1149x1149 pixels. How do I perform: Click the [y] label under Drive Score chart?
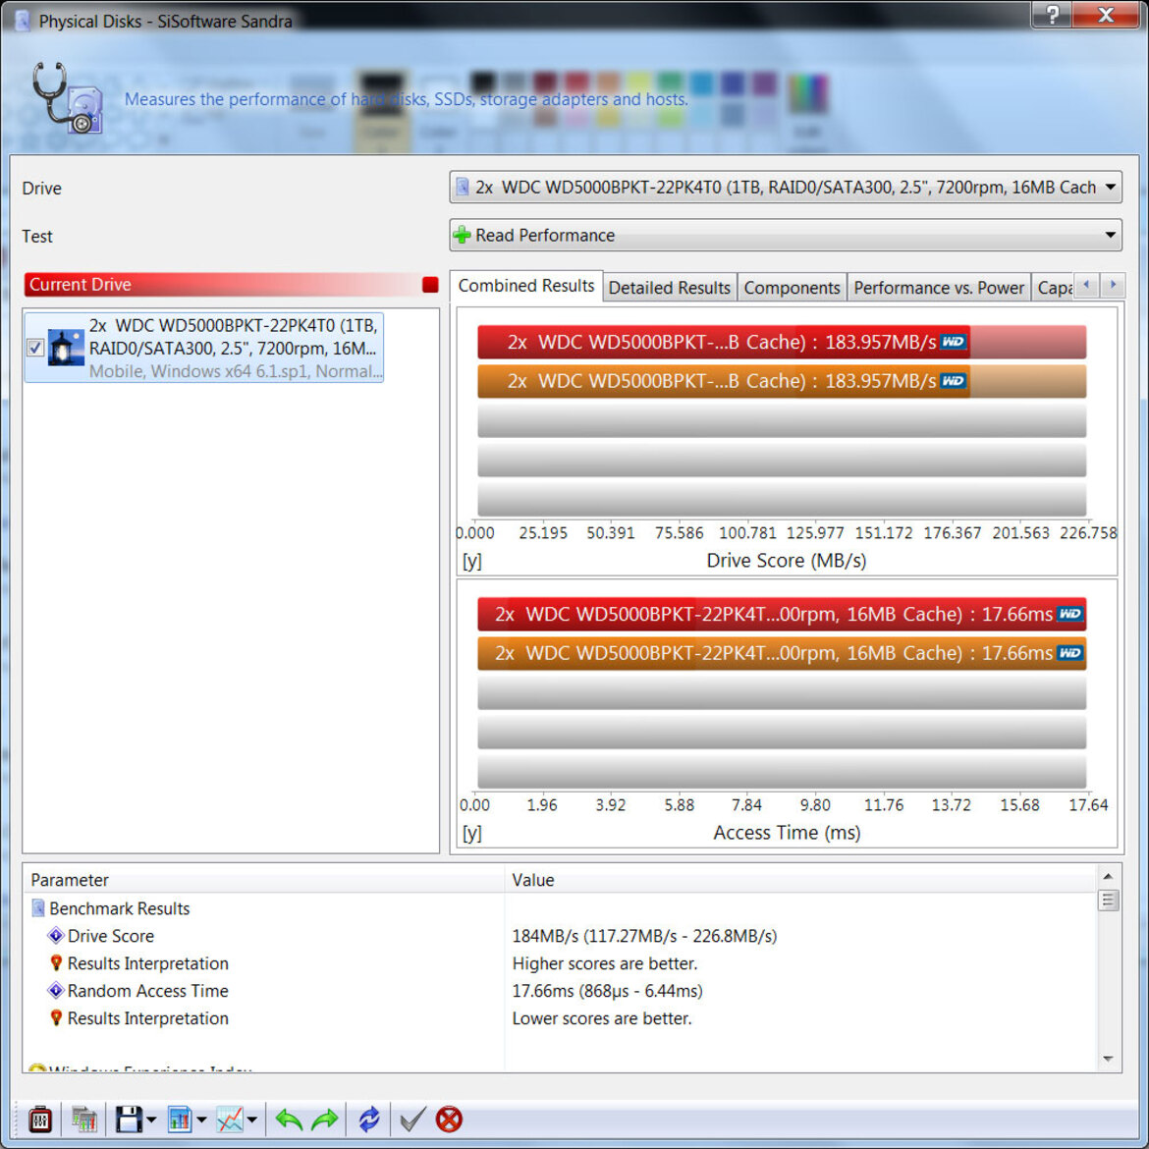[472, 562]
